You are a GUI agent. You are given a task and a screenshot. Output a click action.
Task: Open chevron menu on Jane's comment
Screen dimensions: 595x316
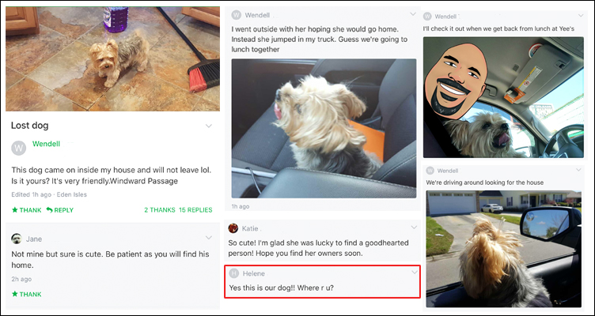[209, 238]
